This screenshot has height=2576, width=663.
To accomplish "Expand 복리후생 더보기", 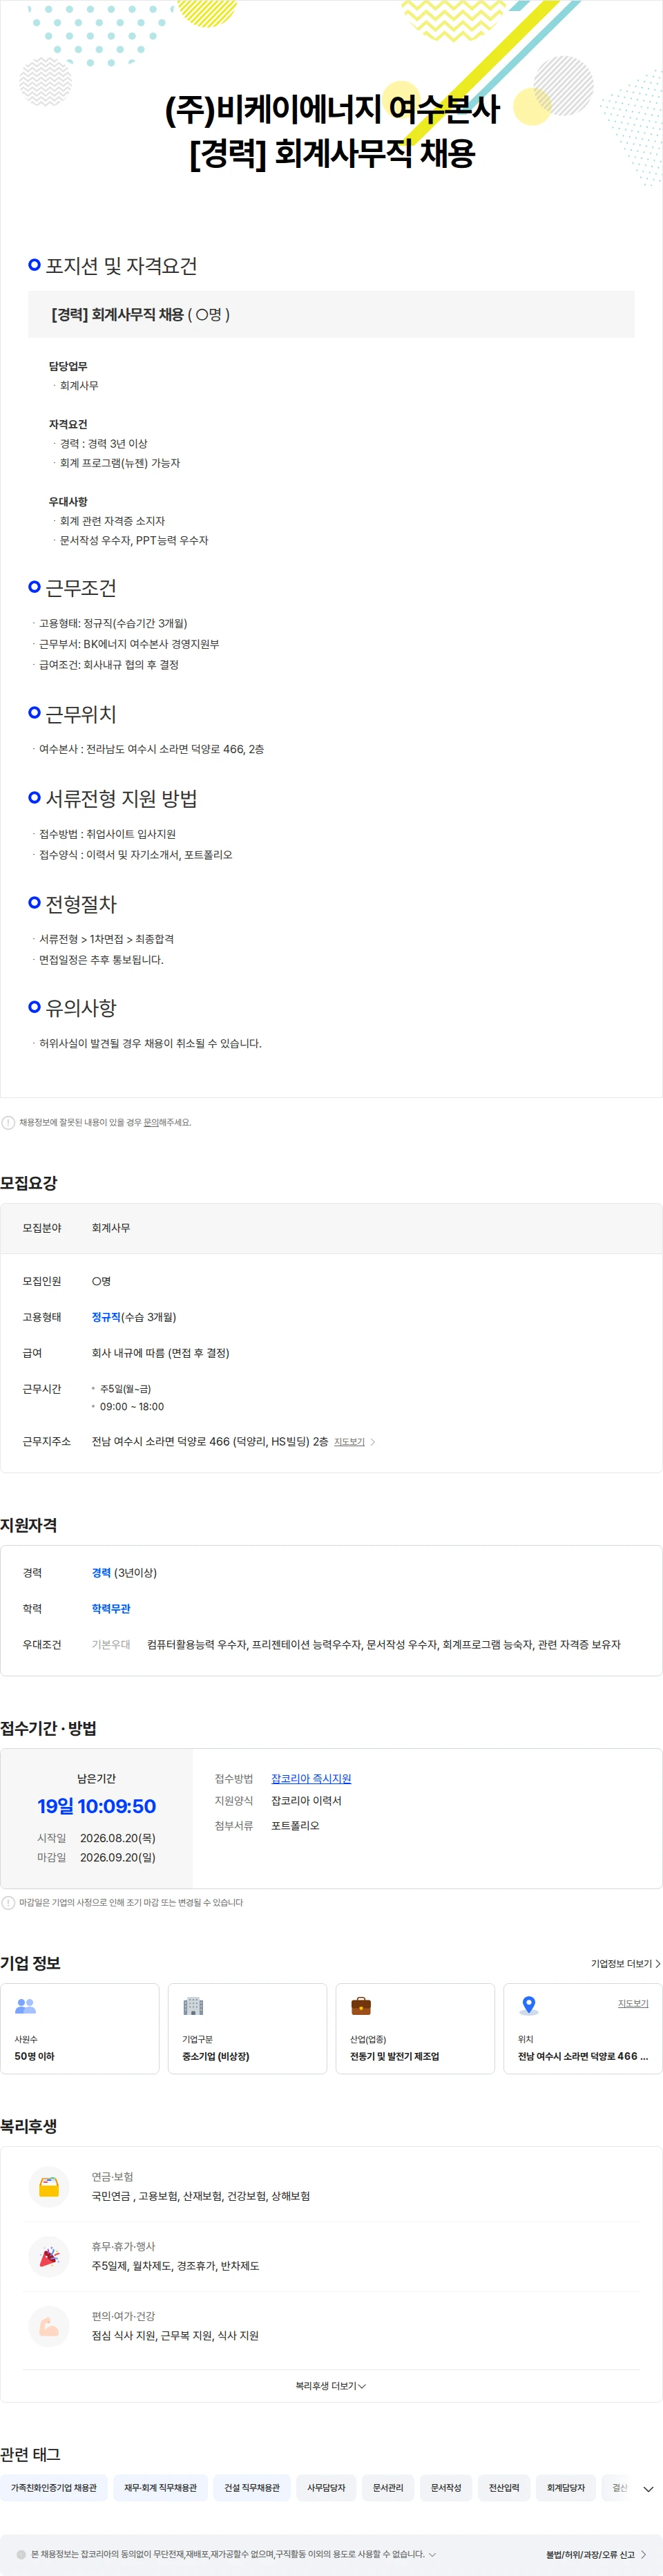I will 331,2385.
